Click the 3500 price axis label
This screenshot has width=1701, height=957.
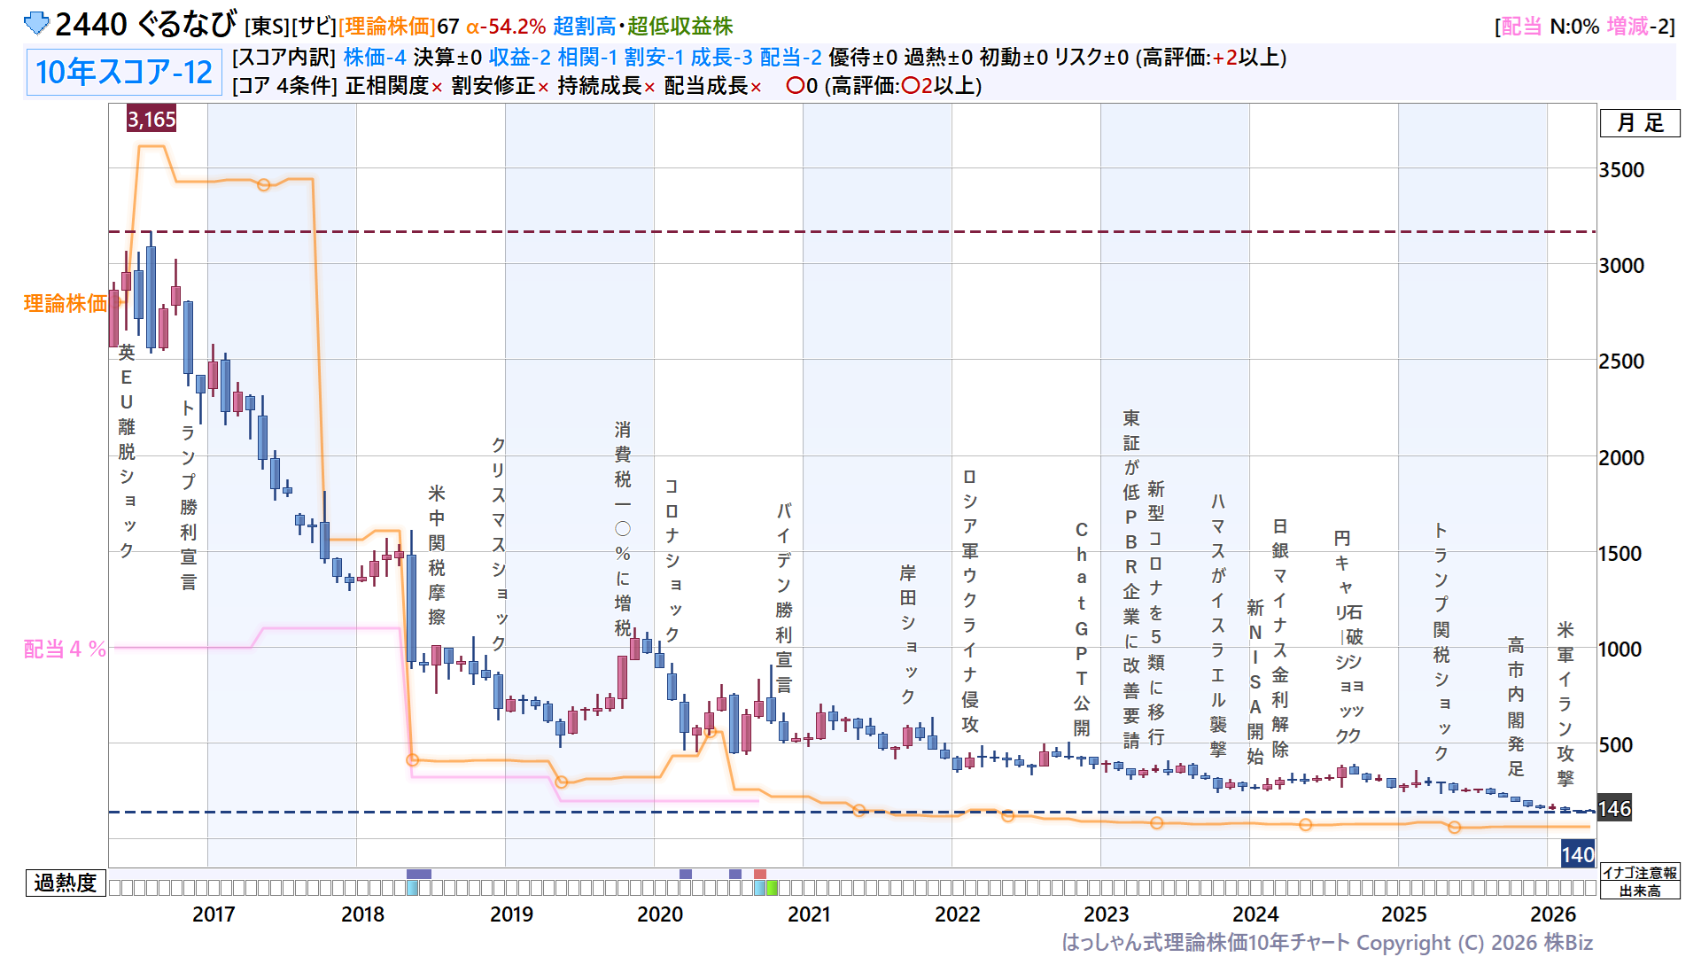click(1621, 169)
